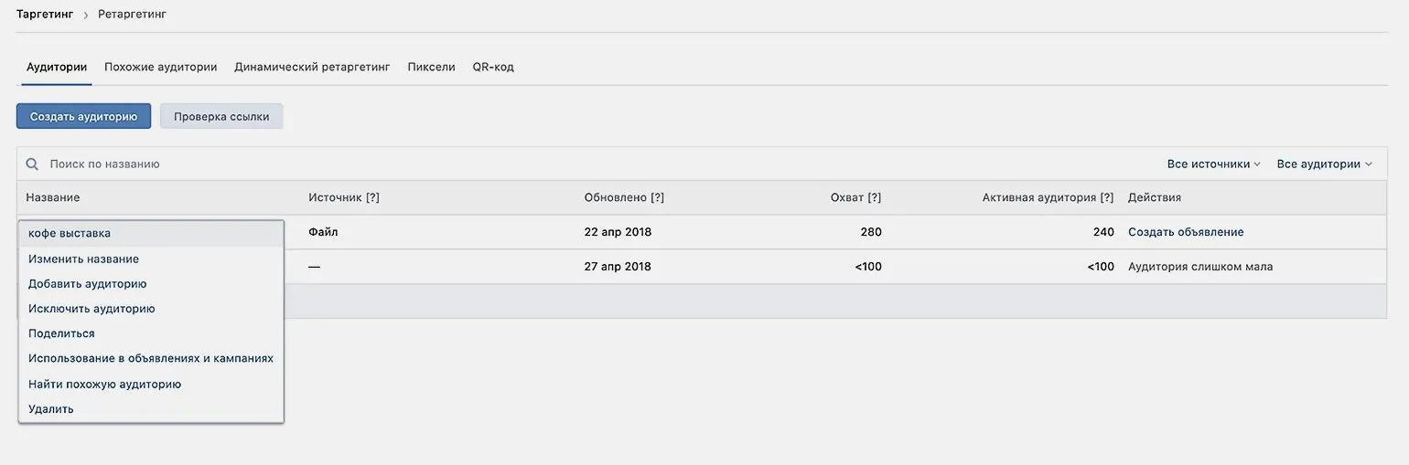This screenshot has width=1409, height=465.
Task: Click the Проверка ссылки button
Action: coord(221,116)
